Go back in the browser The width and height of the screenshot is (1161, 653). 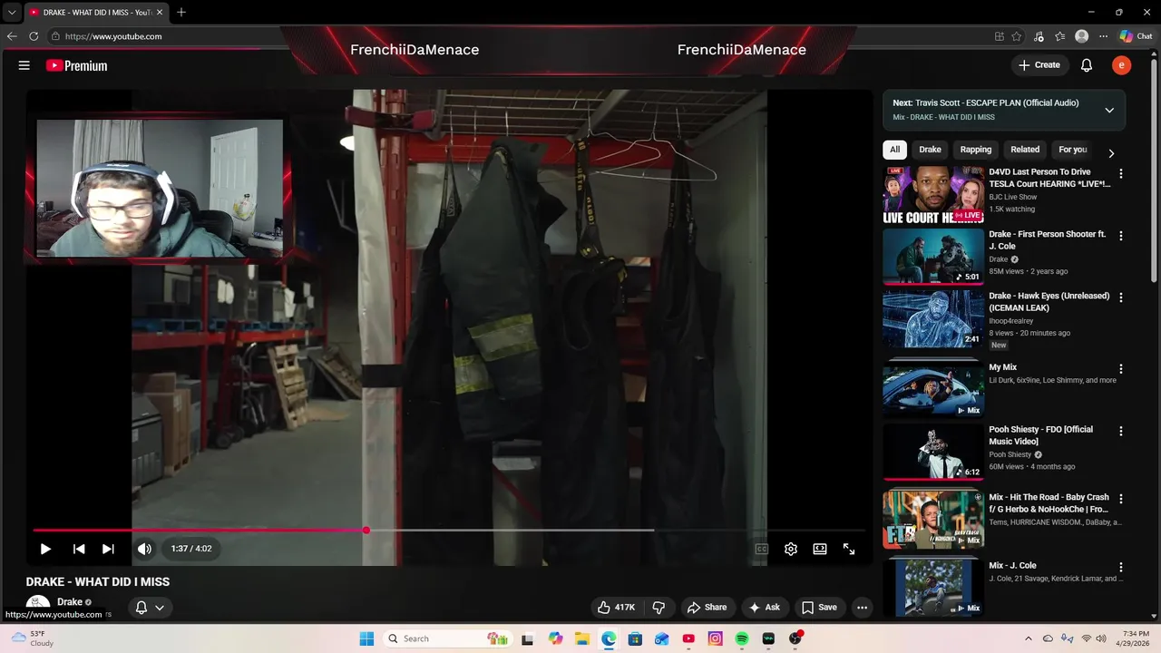(x=12, y=36)
